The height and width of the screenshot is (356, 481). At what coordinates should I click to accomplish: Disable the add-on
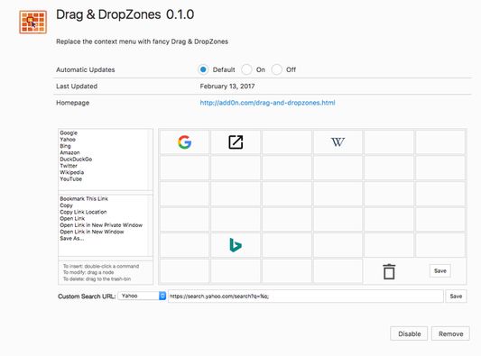point(409,333)
